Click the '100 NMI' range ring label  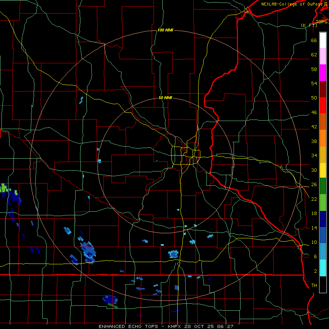tap(165, 30)
